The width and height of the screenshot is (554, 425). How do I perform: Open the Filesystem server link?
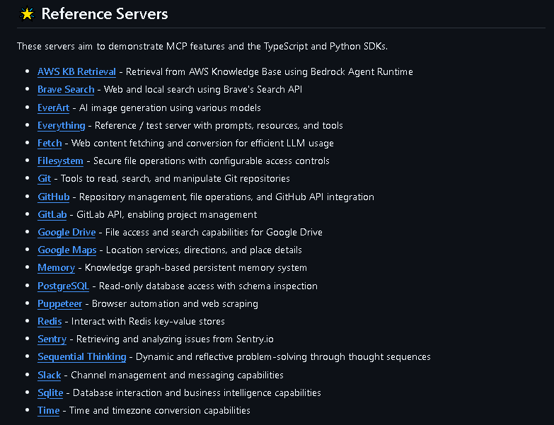60,161
